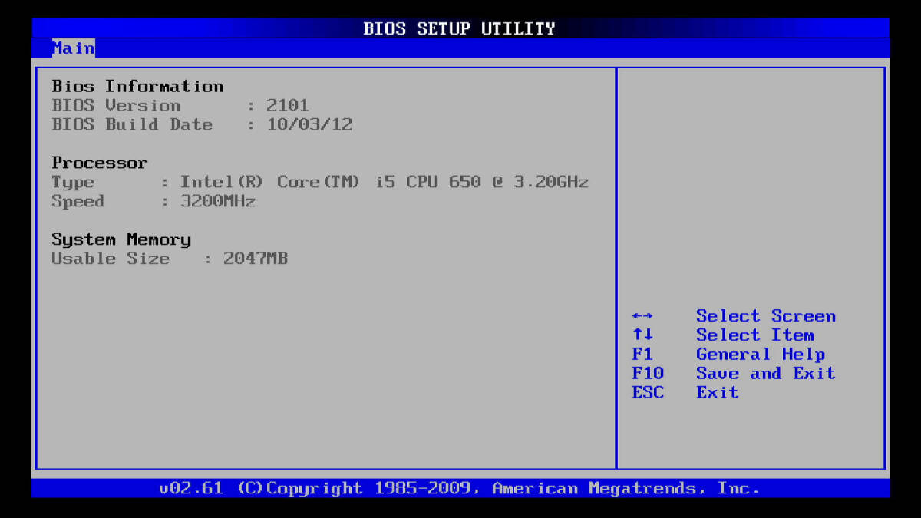The height and width of the screenshot is (518, 921).
Task: Click the build date value 10/03/12
Action: 309,124
